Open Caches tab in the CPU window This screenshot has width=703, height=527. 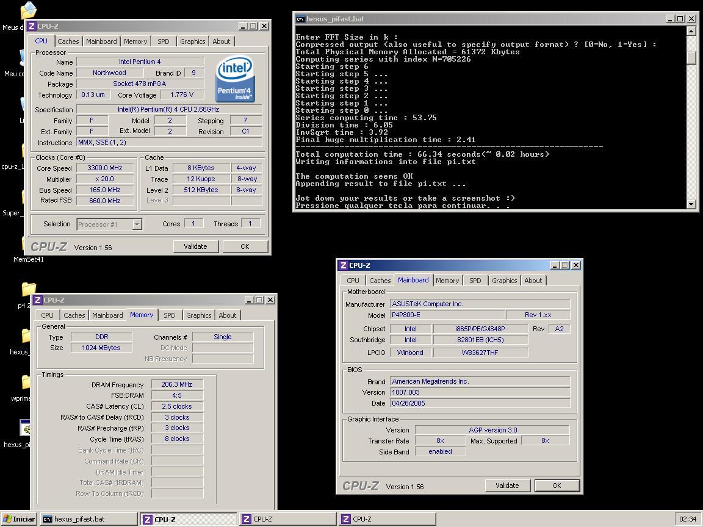tap(68, 41)
